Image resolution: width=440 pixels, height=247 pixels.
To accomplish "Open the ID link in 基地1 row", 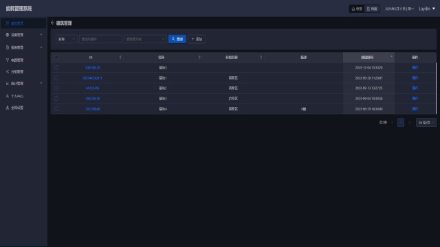I will click(x=92, y=78).
